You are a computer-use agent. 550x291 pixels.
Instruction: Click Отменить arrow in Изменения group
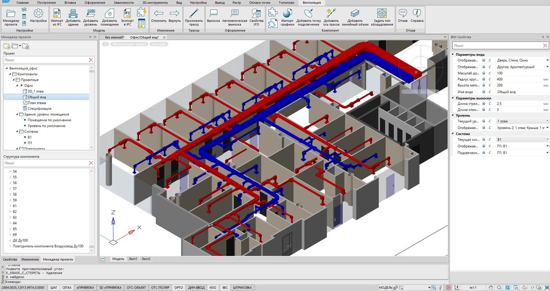(x=159, y=16)
